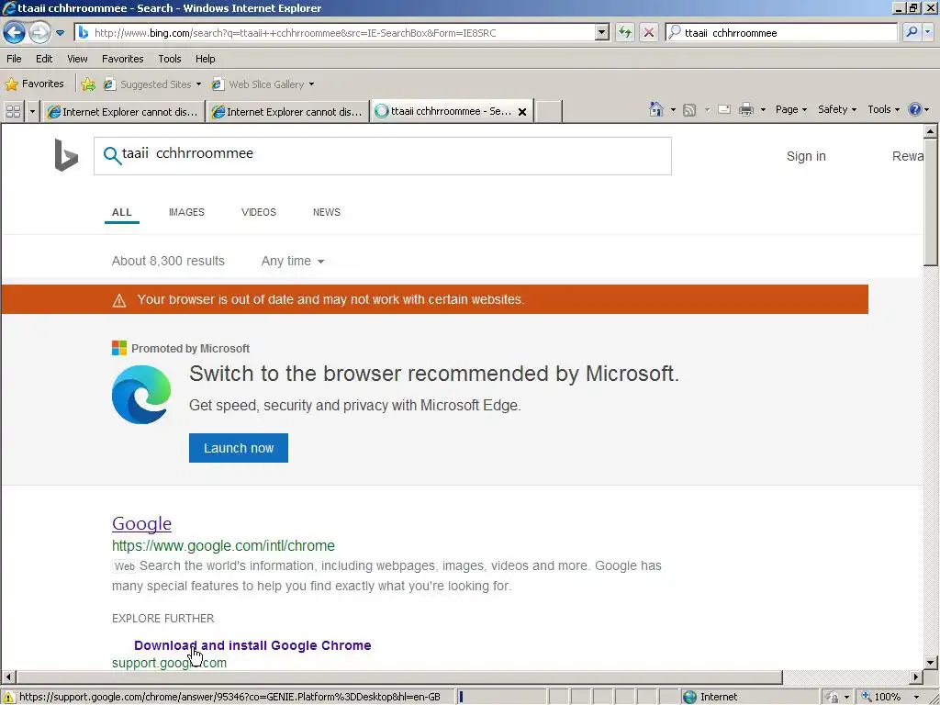Viewport: 940px width, 705px height.
Task: Go back using the Back arrow button
Action: click(x=14, y=32)
